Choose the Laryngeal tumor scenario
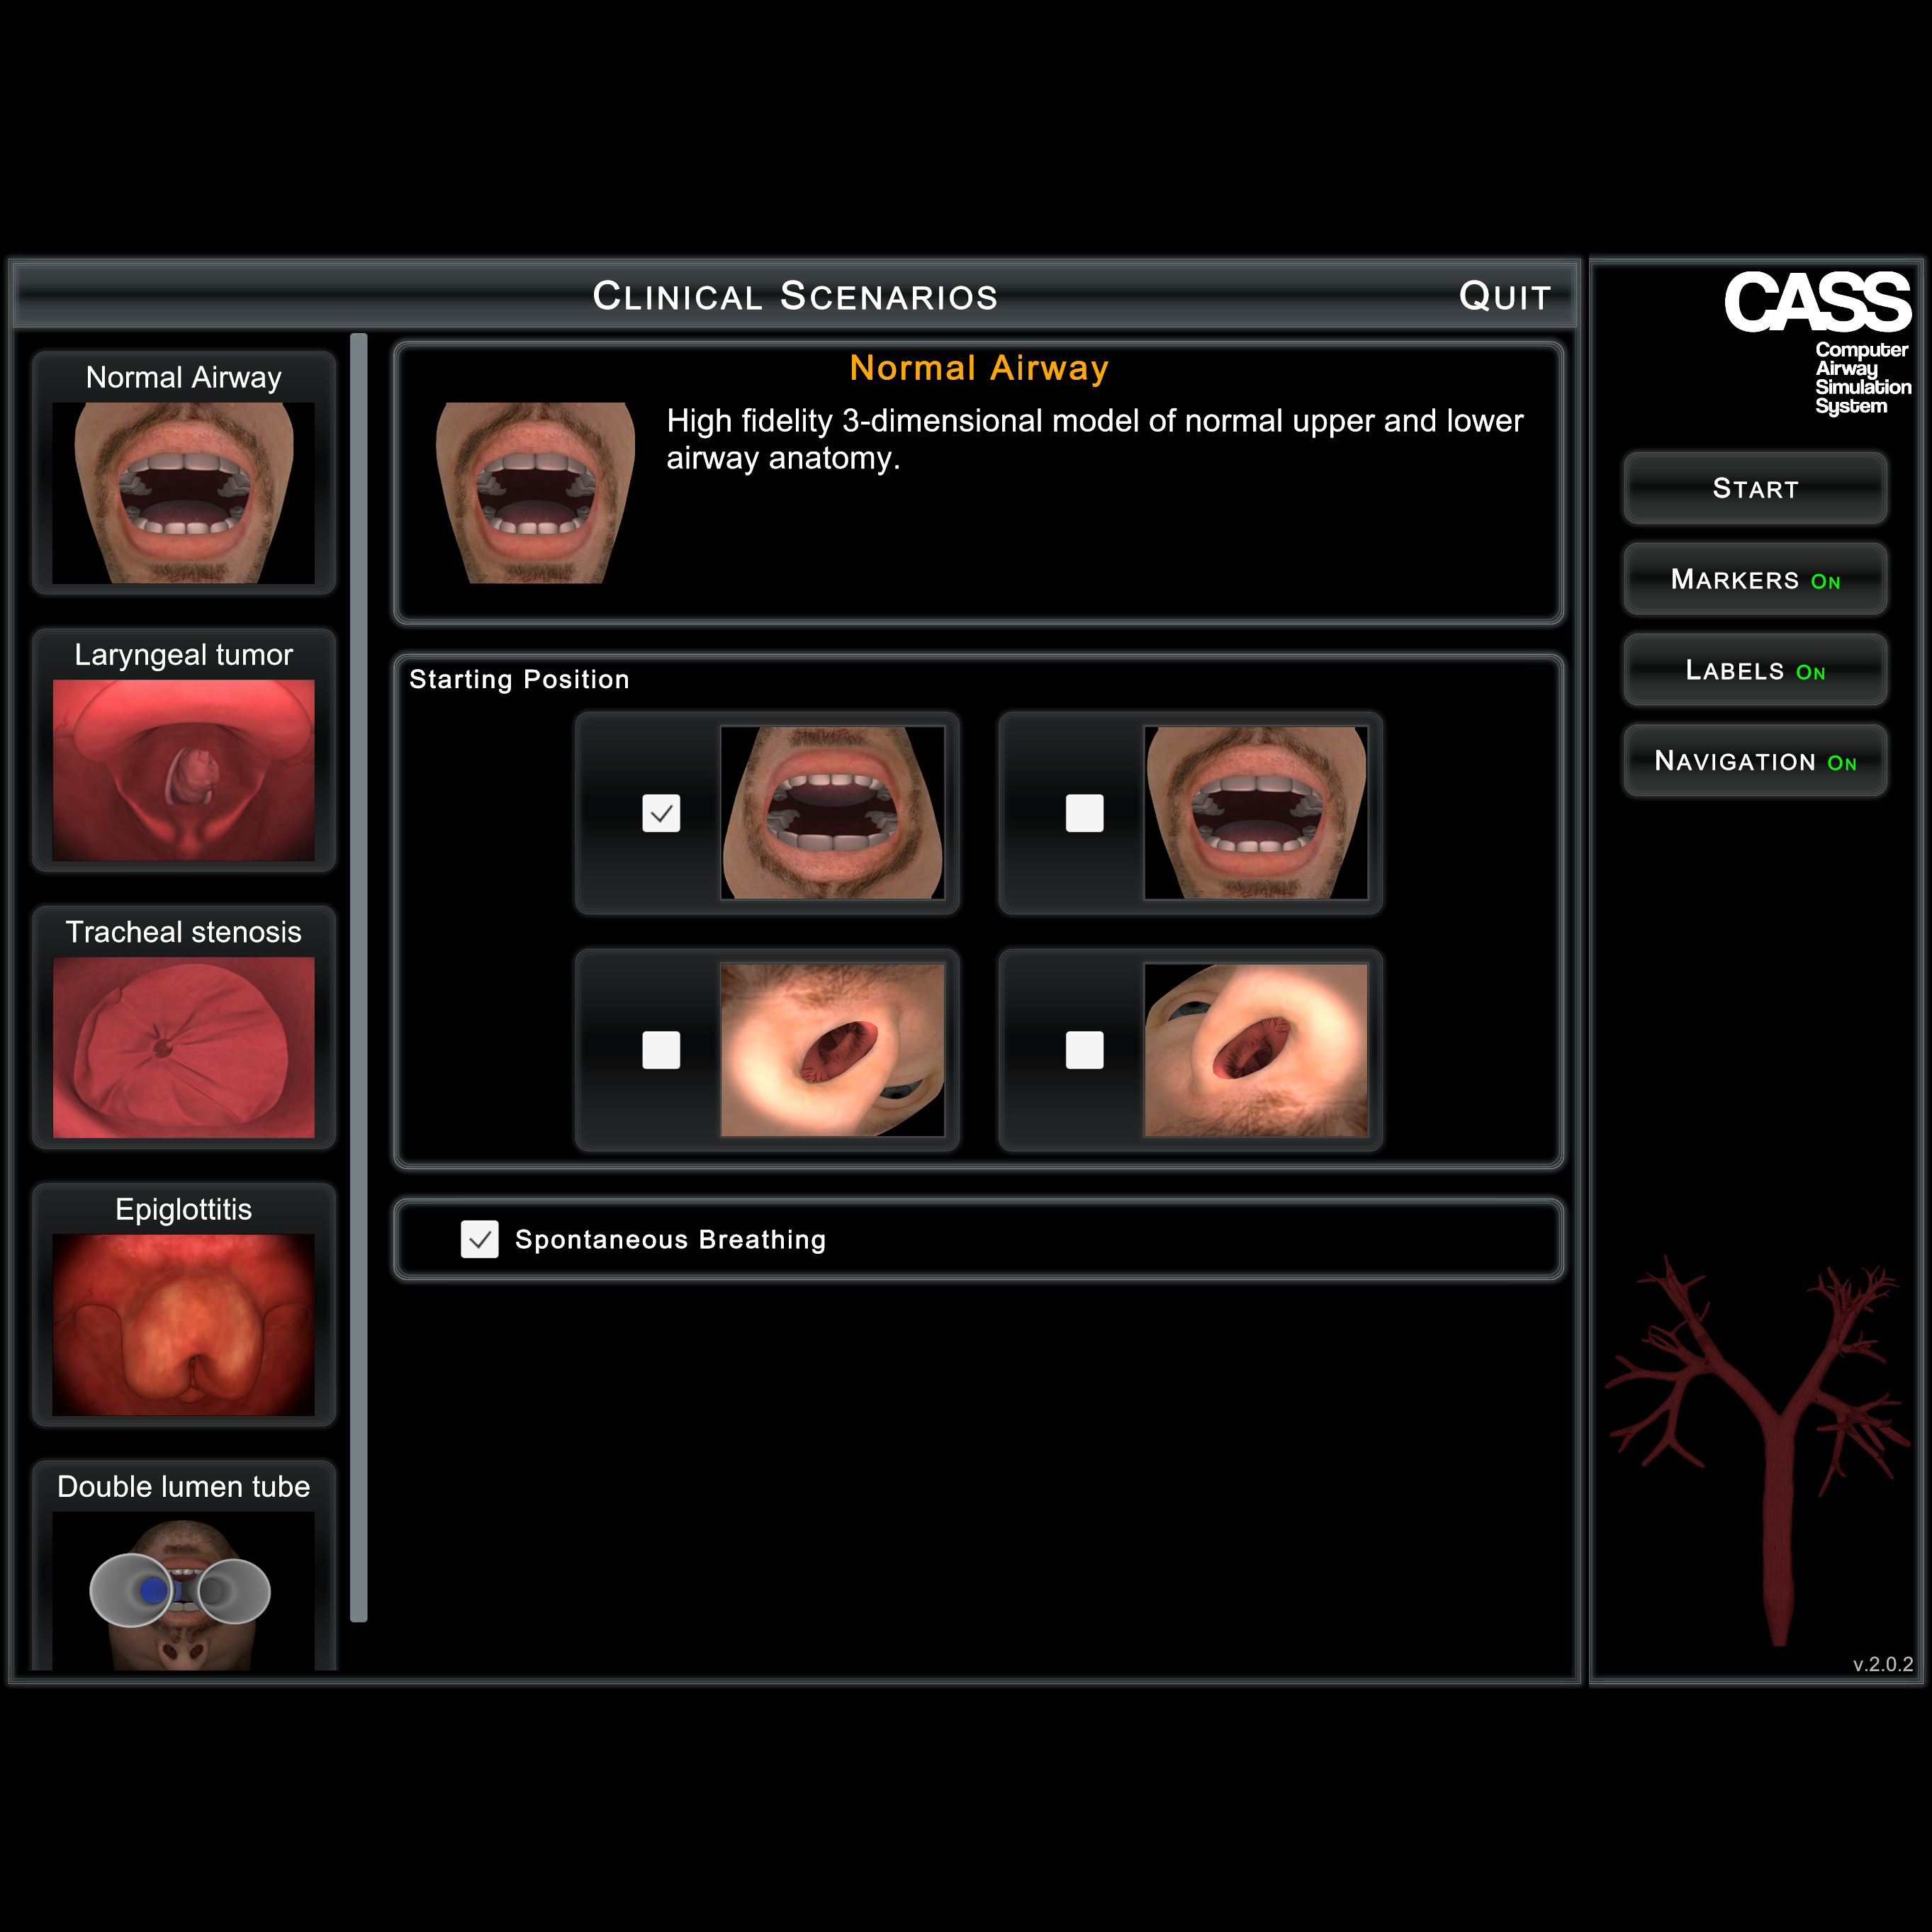 183,769
